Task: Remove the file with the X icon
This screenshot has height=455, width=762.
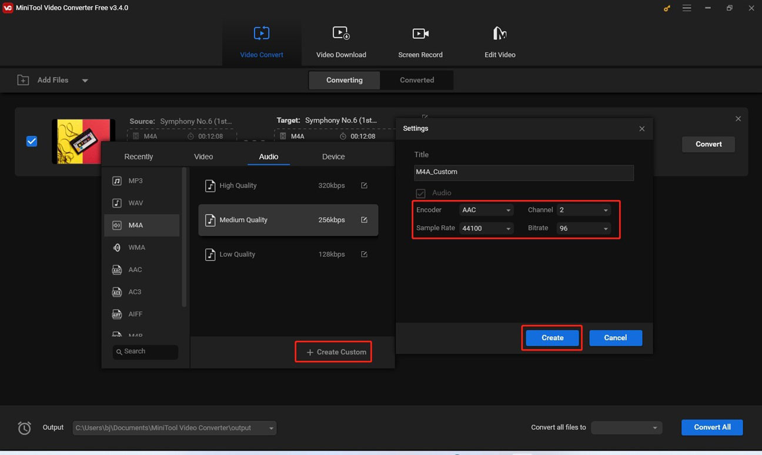Action: click(738, 119)
